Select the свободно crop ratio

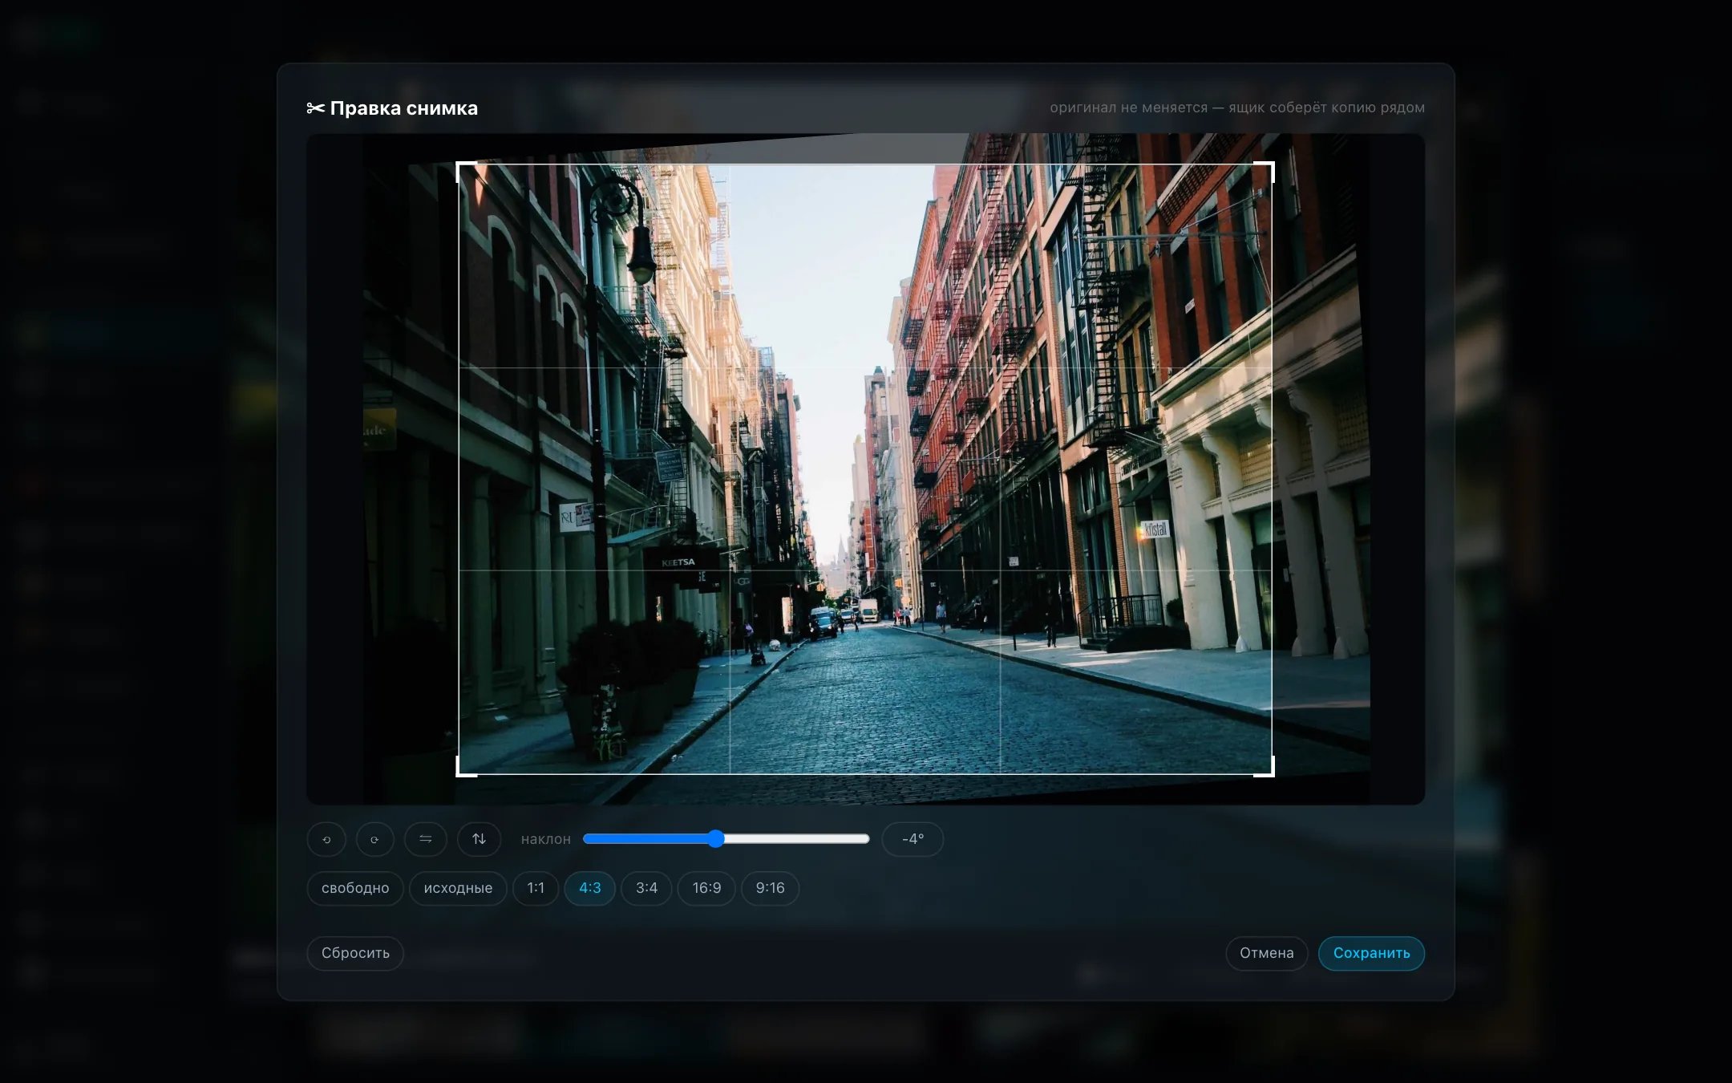coord(355,888)
